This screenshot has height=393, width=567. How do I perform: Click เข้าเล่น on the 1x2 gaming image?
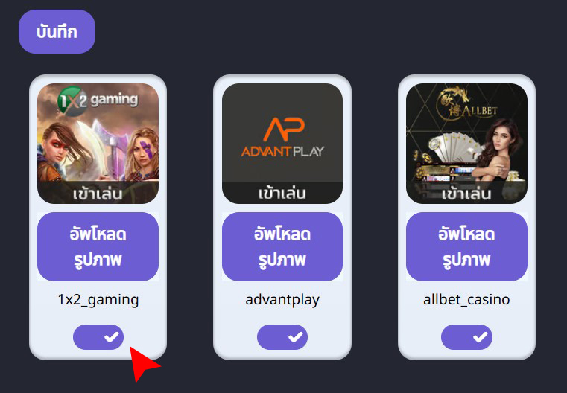(98, 194)
